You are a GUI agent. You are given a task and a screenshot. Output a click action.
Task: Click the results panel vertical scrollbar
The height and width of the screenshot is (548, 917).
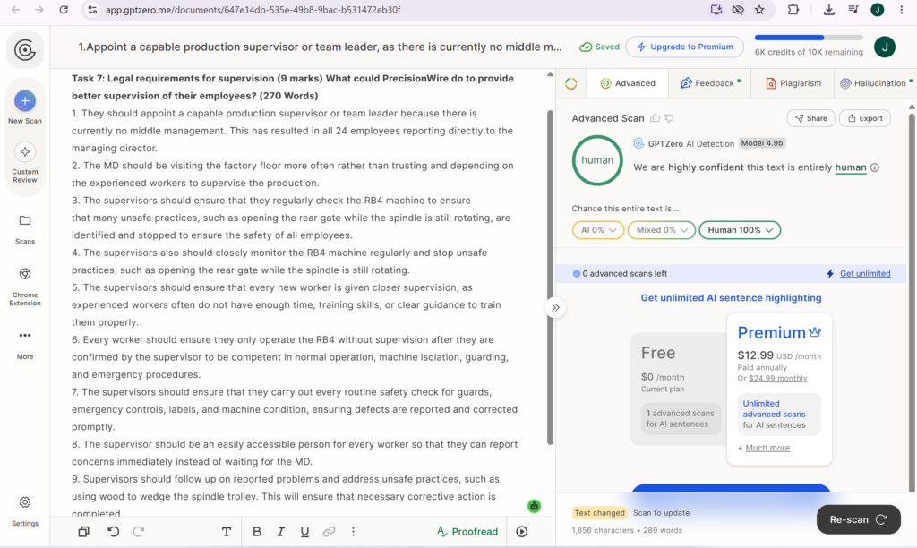coord(911,301)
